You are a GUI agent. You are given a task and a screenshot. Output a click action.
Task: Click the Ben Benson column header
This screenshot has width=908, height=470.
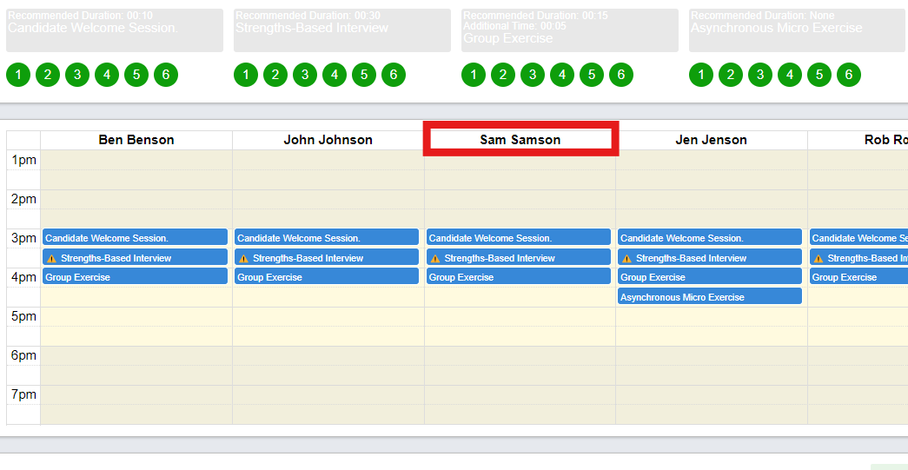[x=136, y=140]
